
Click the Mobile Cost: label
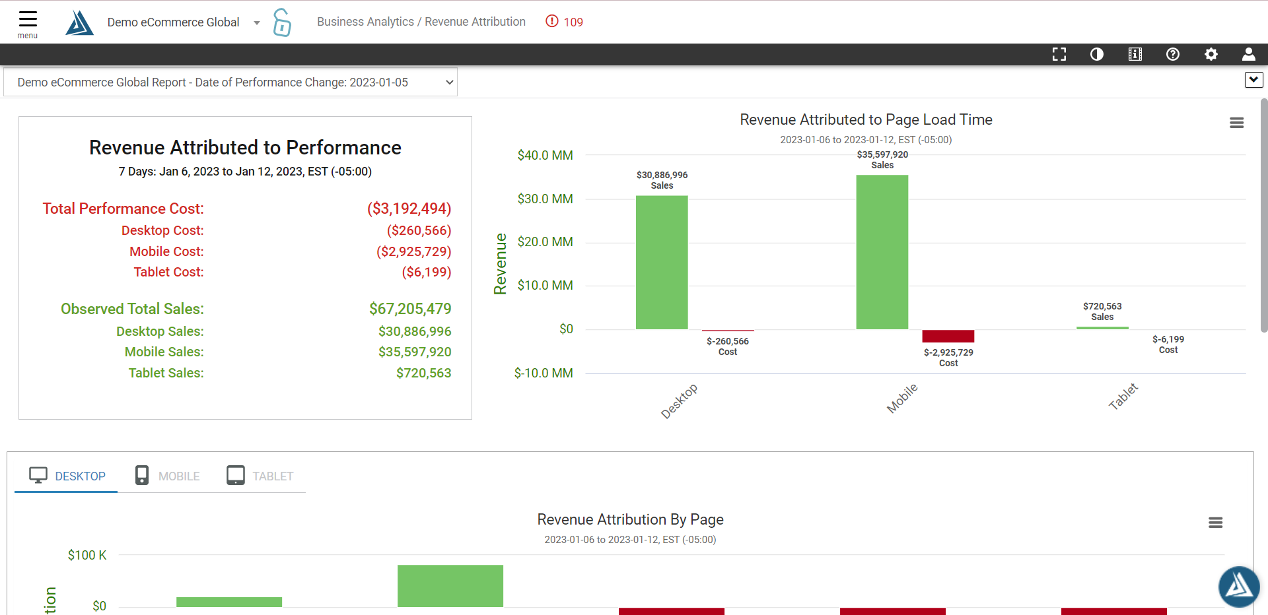point(166,251)
